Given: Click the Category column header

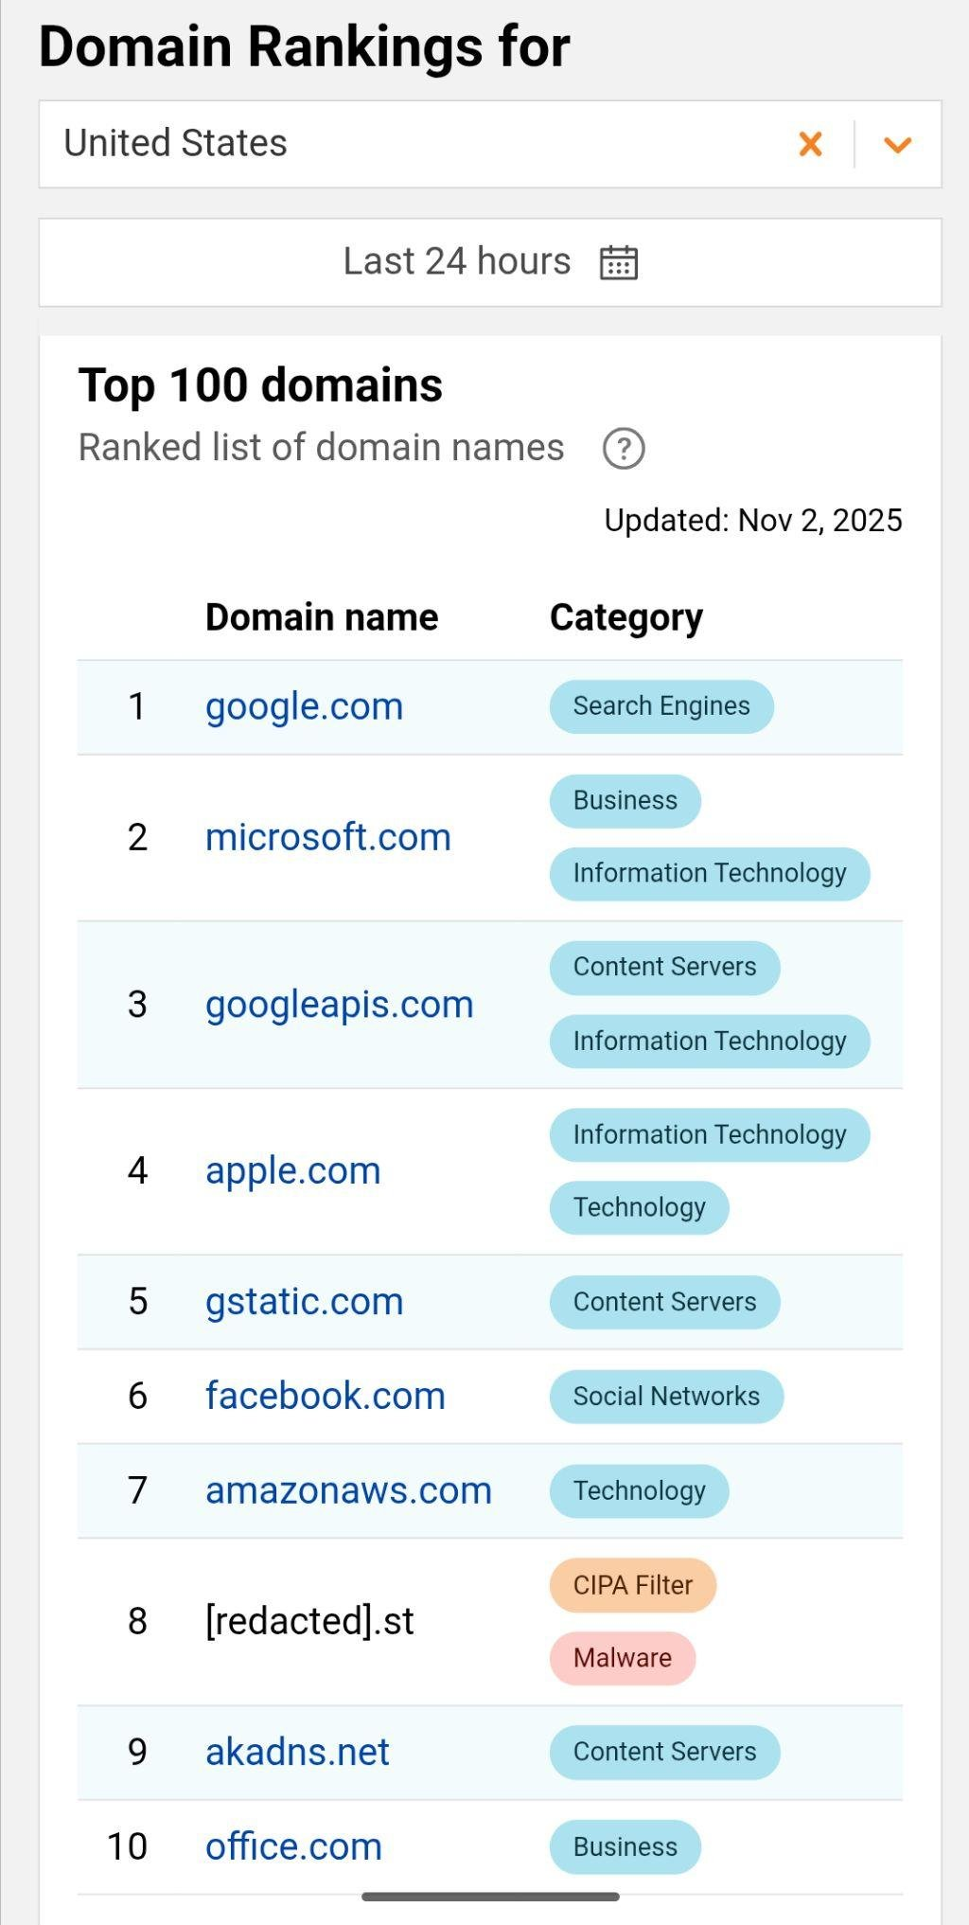Looking at the screenshot, I should (x=625, y=617).
